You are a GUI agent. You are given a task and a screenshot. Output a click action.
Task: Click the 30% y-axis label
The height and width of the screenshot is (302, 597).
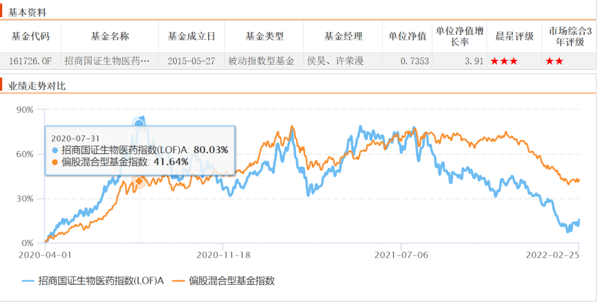24,199
